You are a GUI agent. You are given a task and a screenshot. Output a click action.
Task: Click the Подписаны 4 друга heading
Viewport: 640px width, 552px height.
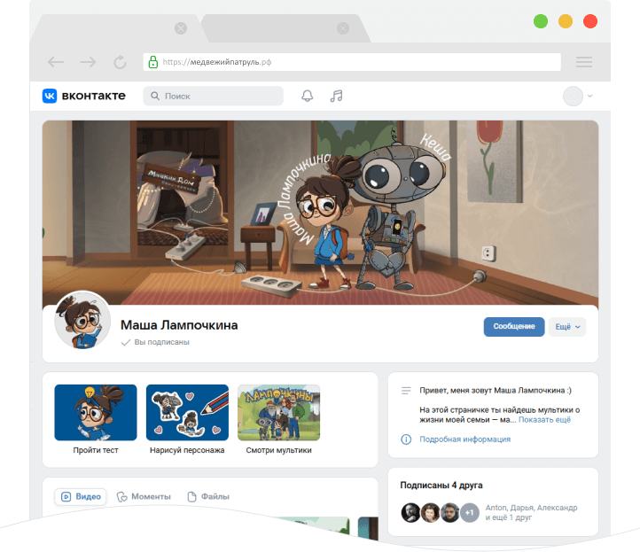[x=441, y=485]
